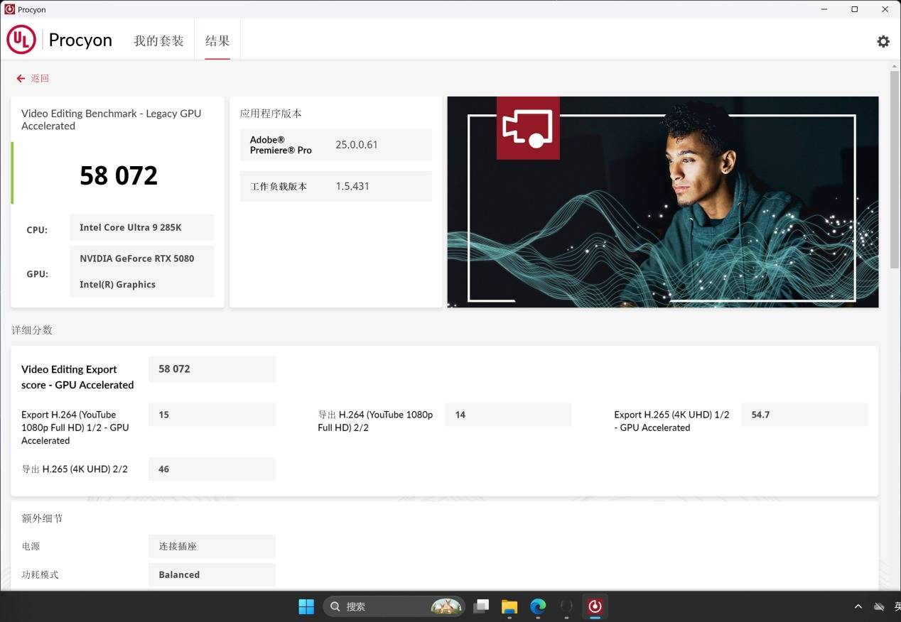901x622 pixels.
Task: Open Microsoft Edge from the taskbar
Action: click(x=538, y=606)
